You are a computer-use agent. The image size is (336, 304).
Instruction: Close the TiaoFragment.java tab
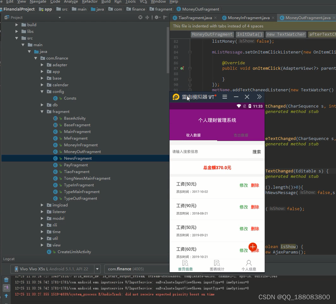pyautogui.click(x=215, y=18)
